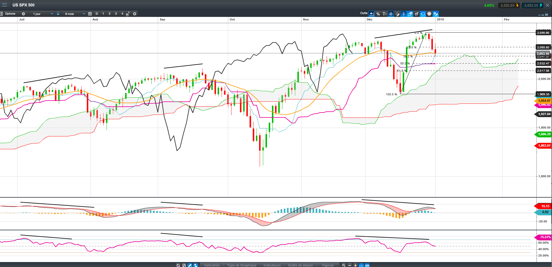
Task: Toggle the blue padlock period lock
Action: point(58,14)
